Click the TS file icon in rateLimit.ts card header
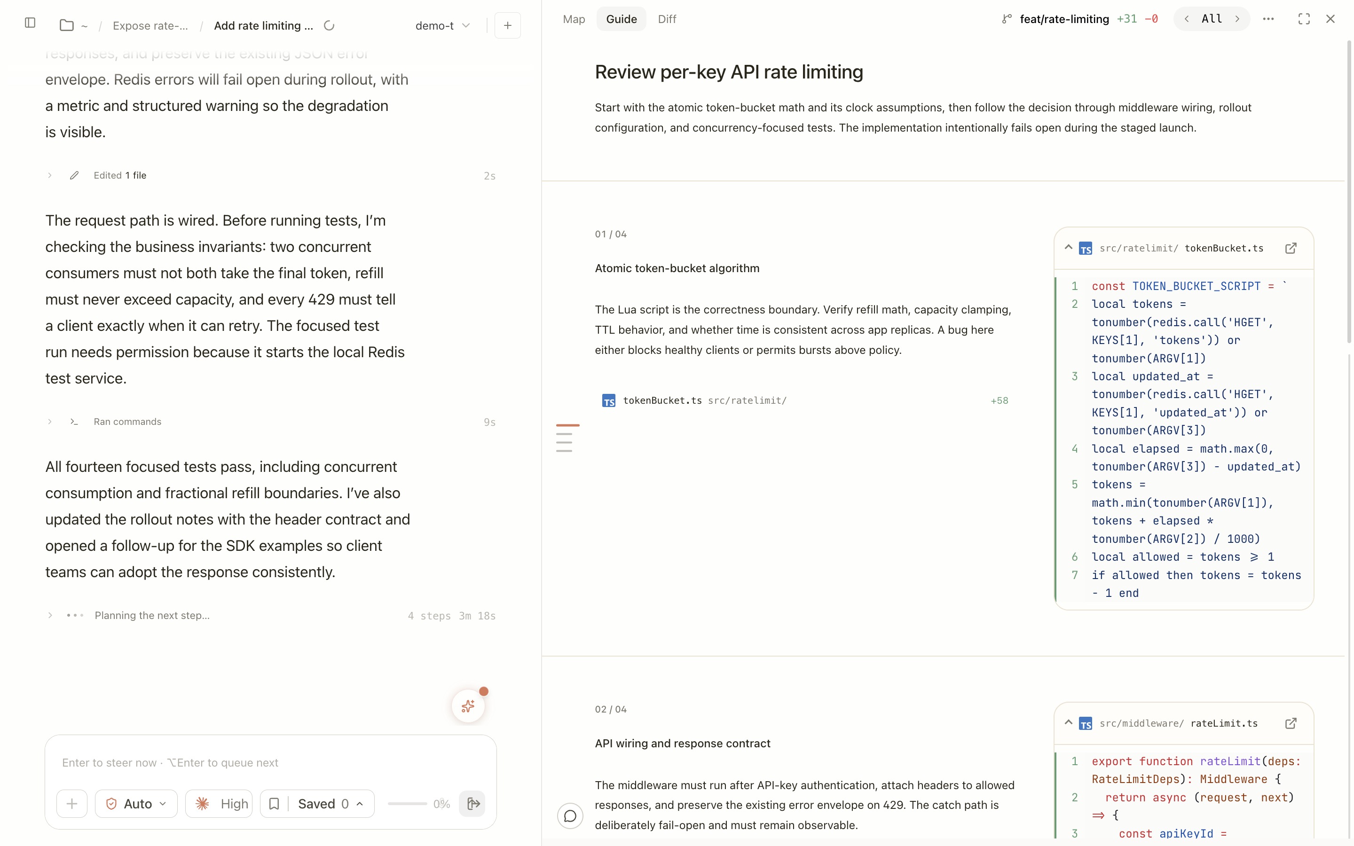 (x=1085, y=723)
